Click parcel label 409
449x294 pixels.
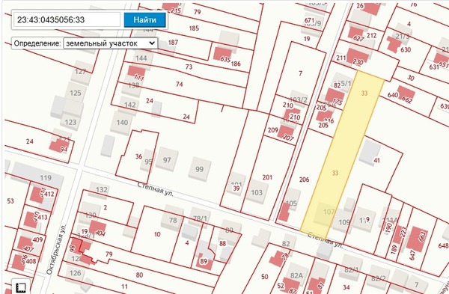pos(37,239)
